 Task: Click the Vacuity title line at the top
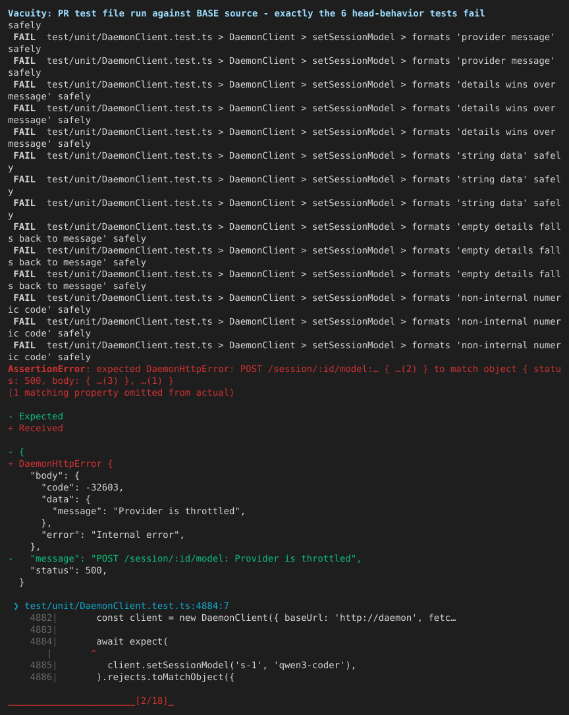tap(246, 13)
